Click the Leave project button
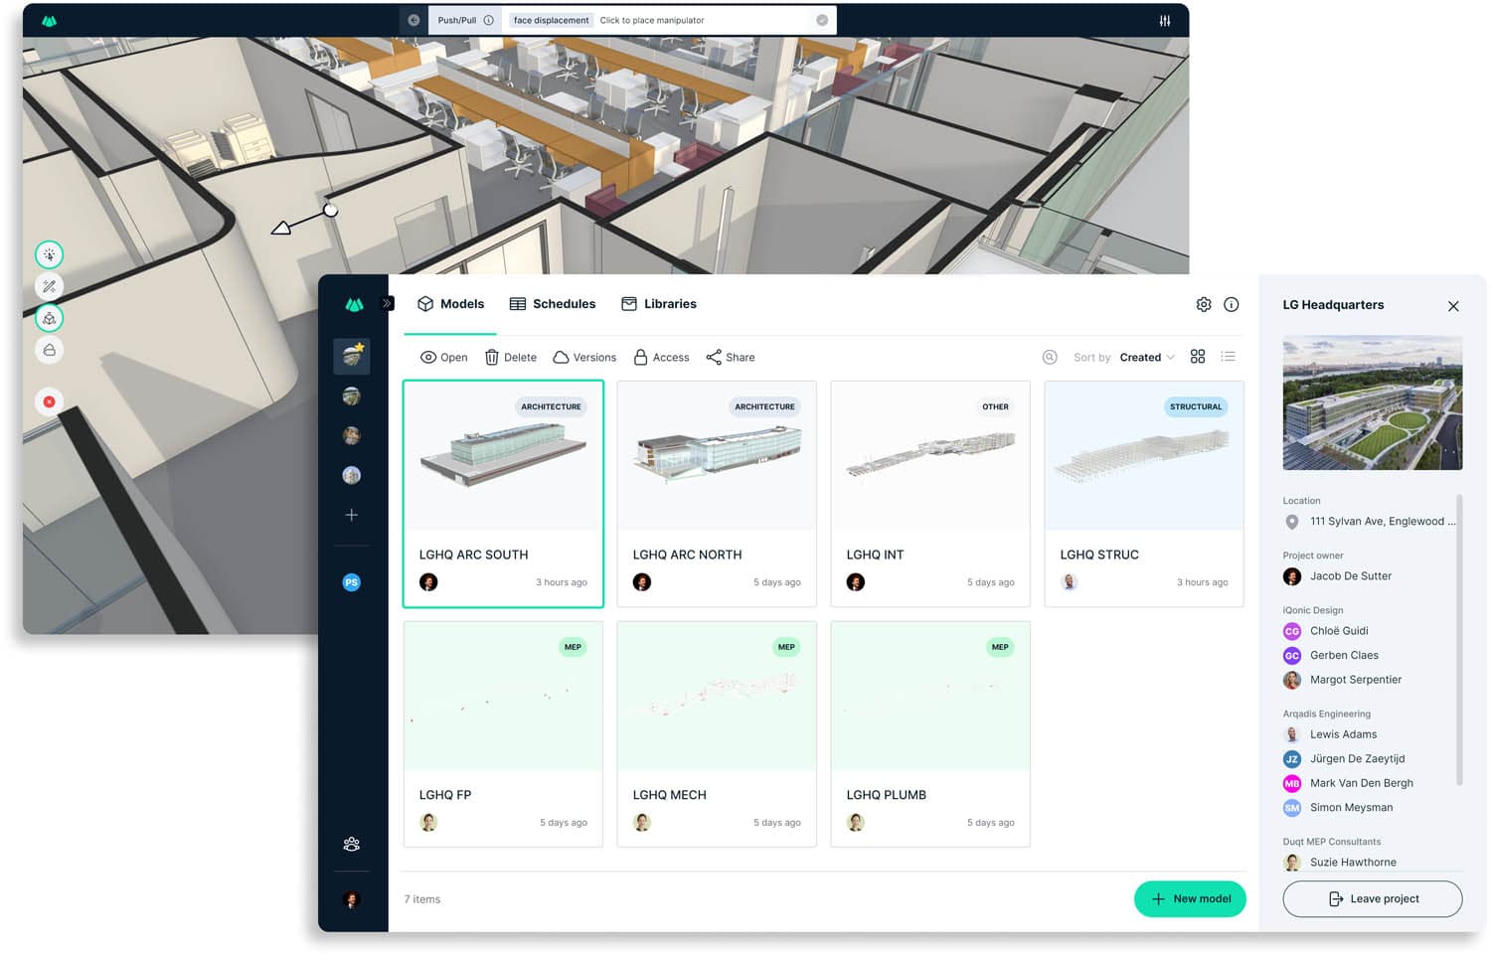Viewport: 1491px width, 956px height. [x=1372, y=898]
